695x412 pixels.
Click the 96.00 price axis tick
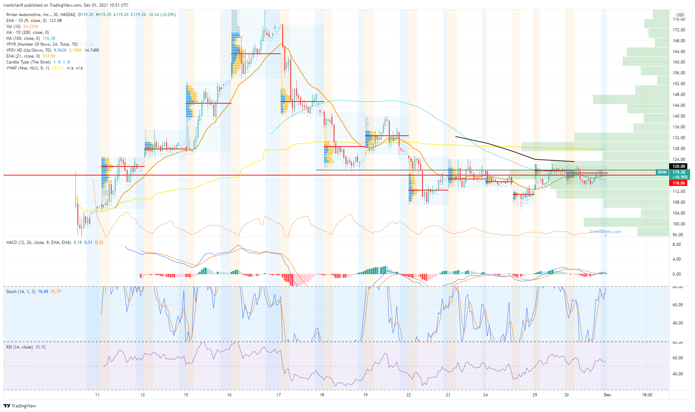coord(678,235)
